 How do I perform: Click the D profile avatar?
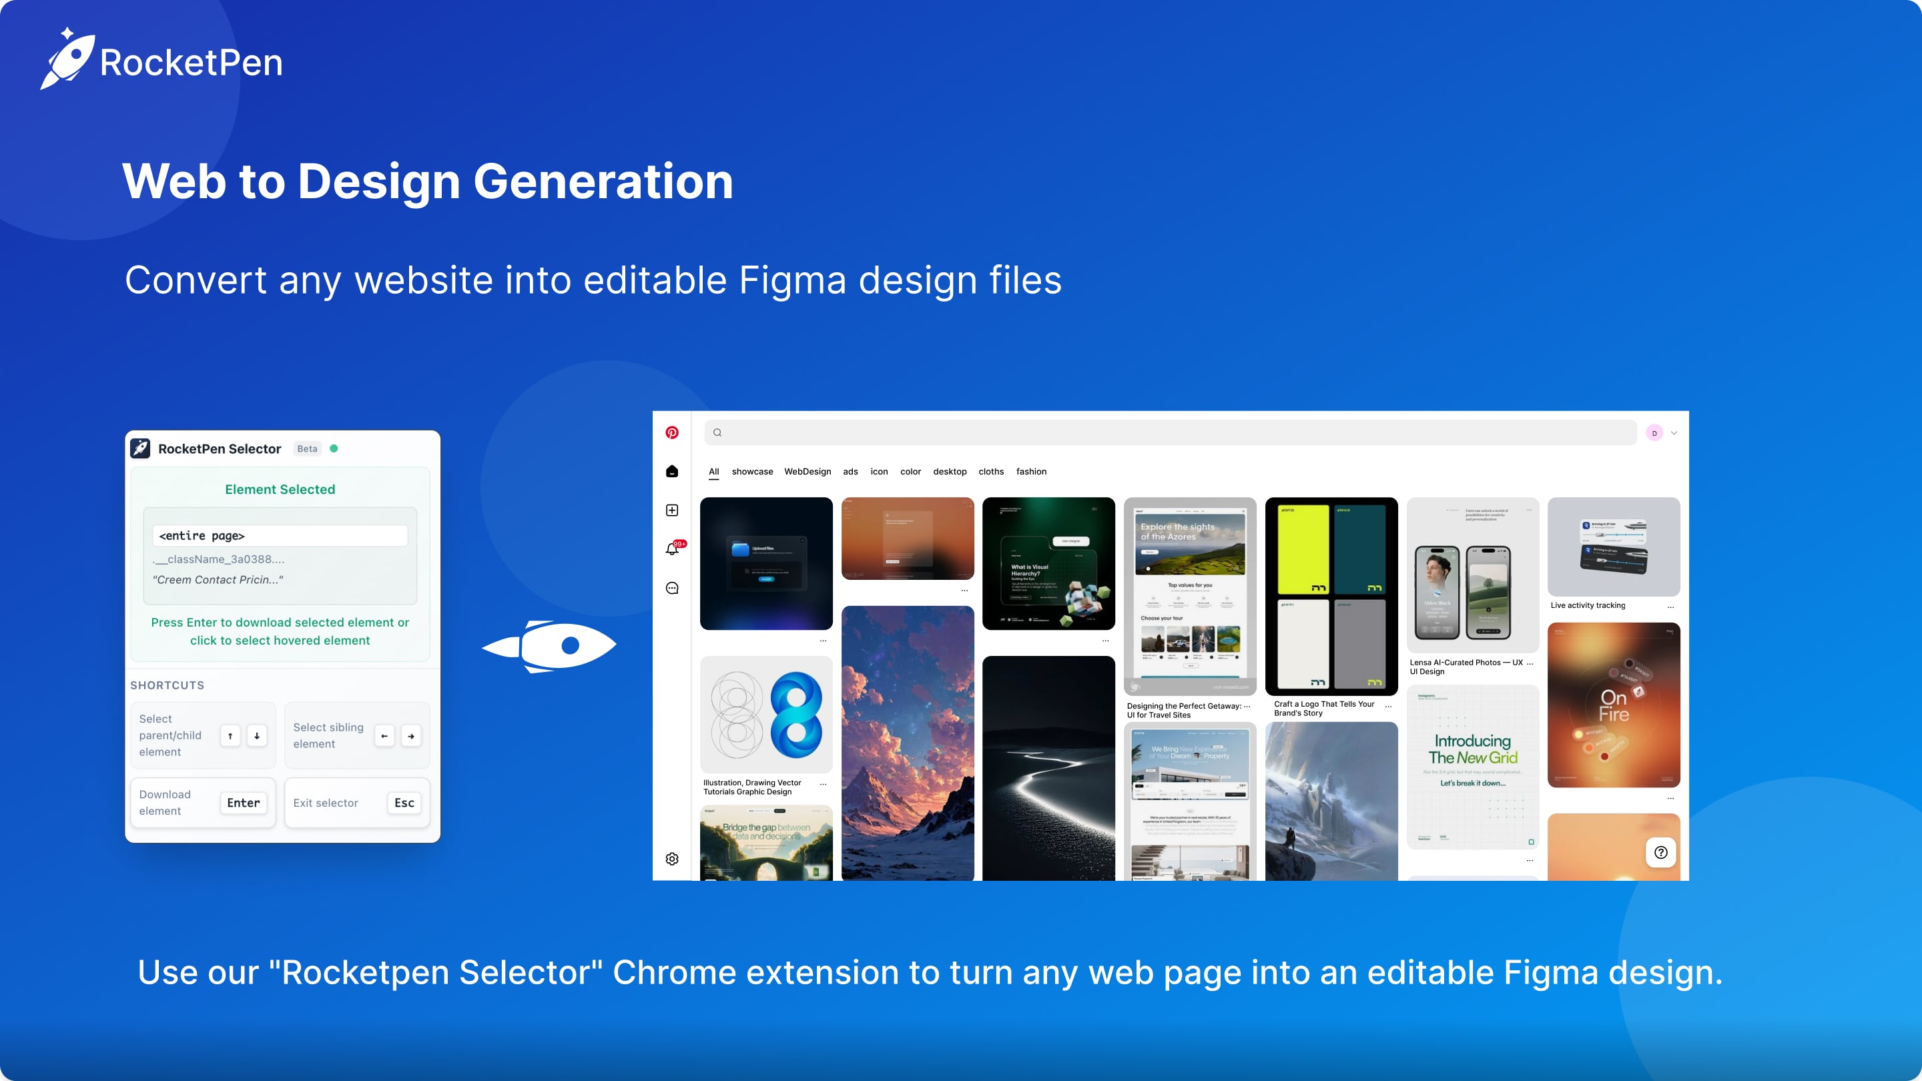[x=1656, y=432]
